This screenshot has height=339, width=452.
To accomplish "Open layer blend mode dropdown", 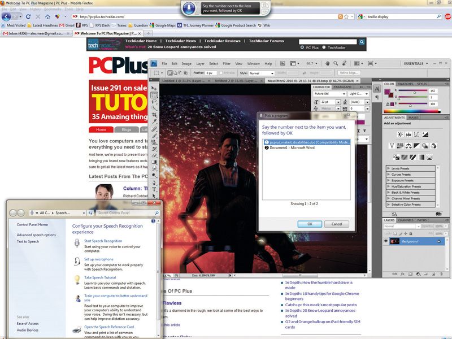I will point(402,227).
